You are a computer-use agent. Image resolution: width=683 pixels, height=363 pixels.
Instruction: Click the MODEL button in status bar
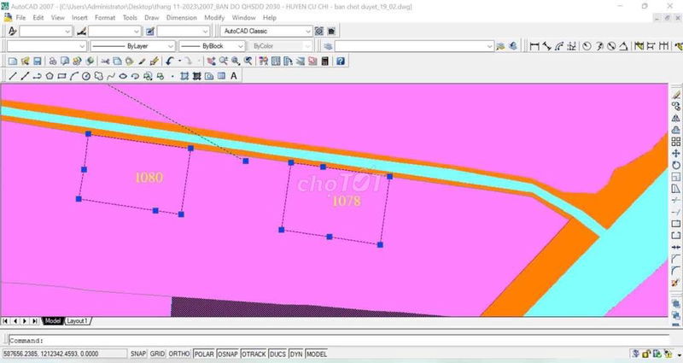[317, 354]
